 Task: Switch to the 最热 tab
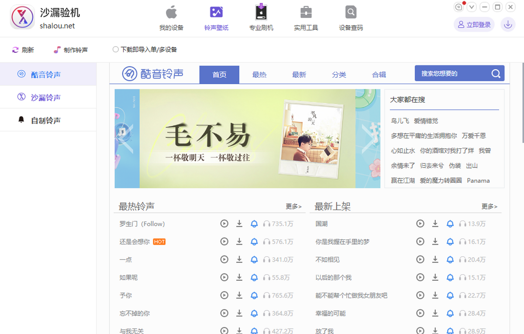pos(259,75)
